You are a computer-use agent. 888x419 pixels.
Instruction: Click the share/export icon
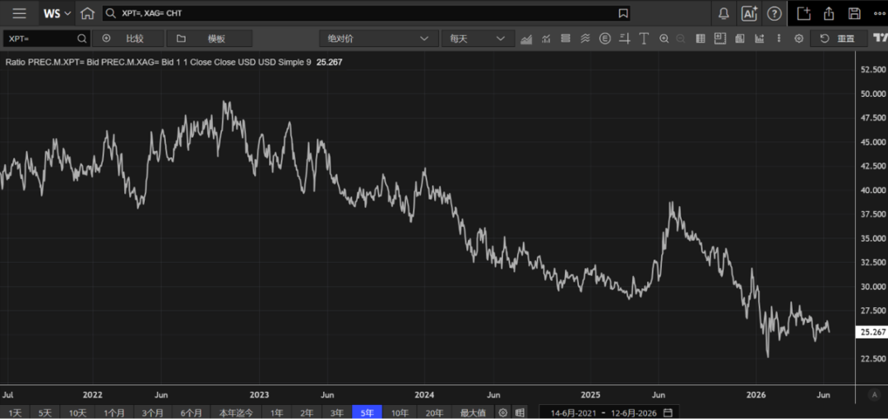click(829, 13)
